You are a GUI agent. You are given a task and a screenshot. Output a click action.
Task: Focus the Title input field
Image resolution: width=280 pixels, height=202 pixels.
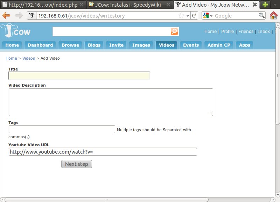coord(79,76)
